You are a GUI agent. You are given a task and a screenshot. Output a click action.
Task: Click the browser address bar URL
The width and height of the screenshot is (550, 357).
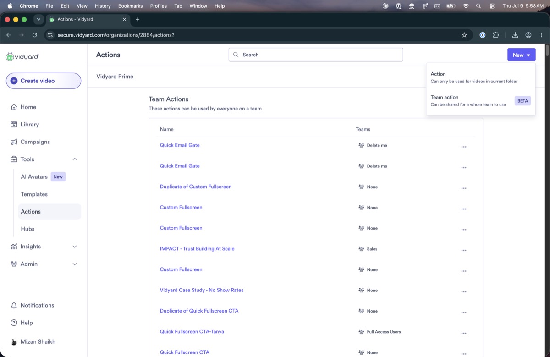116,35
